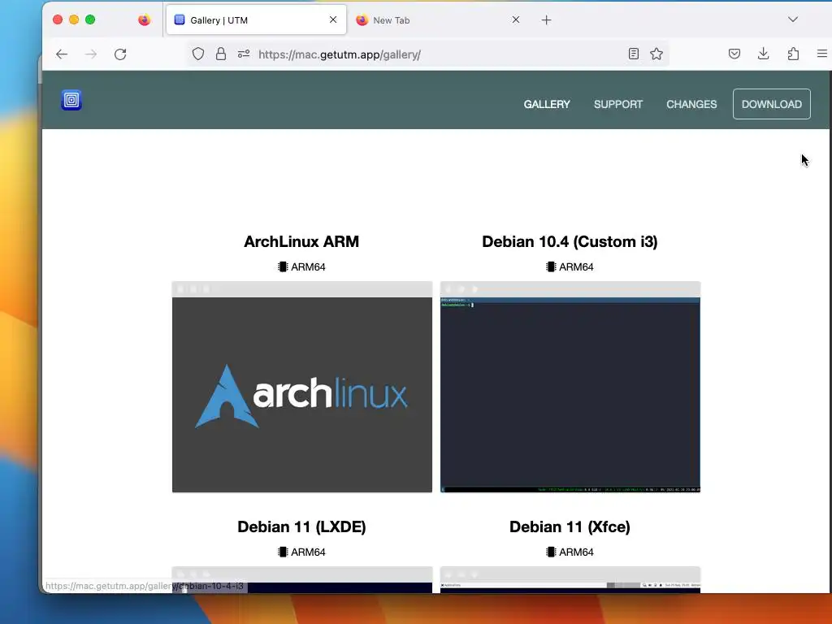Toggle reader view icon in address bar
Image resolution: width=832 pixels, height=624 pixels.
[x=634, y=54]
